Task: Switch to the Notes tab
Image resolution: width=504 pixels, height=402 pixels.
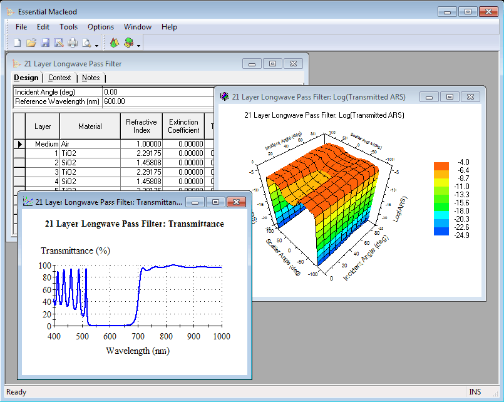Action: pos(91,78)
